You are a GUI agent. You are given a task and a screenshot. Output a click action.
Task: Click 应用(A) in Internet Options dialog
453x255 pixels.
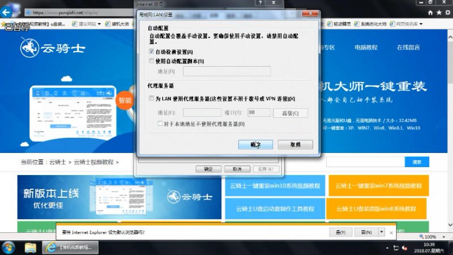pyautogui.click(x=266, y=169)
